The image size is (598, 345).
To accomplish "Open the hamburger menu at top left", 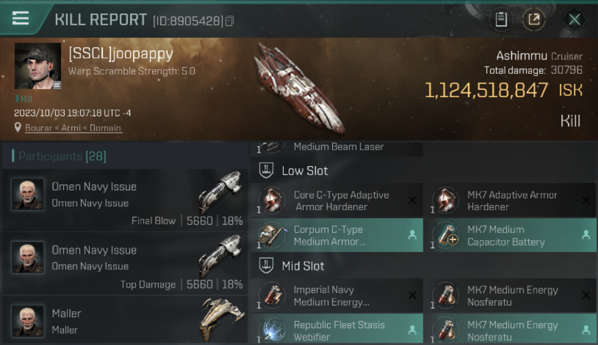I will [21, 18].
